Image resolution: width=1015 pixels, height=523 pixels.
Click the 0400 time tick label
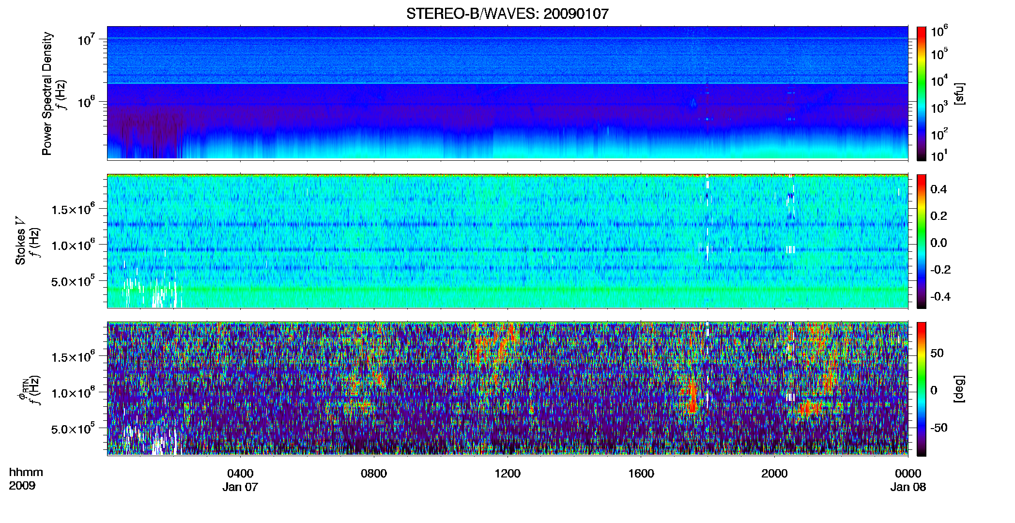(240, 474)
